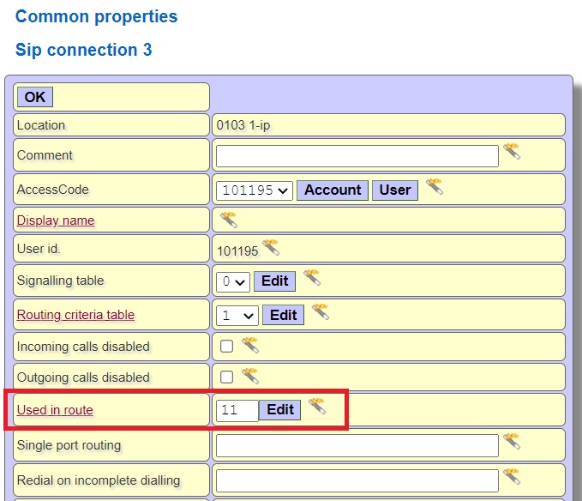Screen dimensions: 582x501
Task: Click the Edit button for Used in route
Action: coord(280,410)
